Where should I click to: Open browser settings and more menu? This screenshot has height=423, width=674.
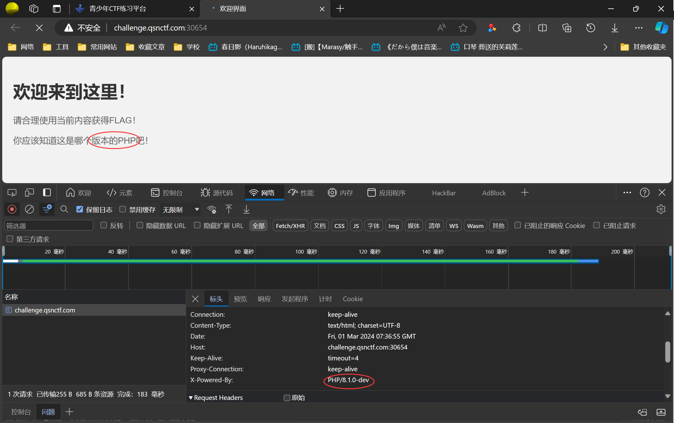point(639,28)
